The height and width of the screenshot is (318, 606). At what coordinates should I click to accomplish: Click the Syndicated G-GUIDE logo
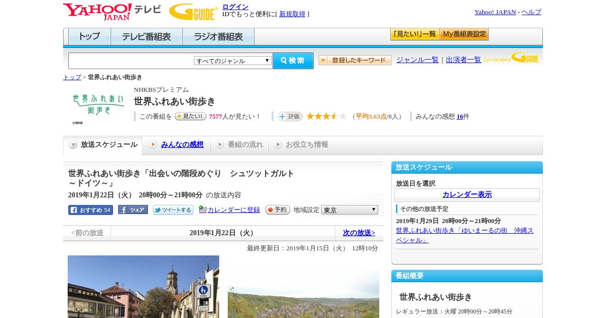click(x=511, y=58)
